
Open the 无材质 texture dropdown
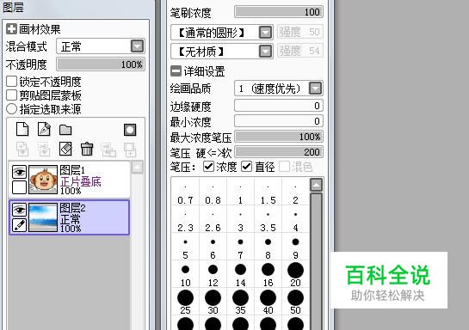(x=265, y=51)
